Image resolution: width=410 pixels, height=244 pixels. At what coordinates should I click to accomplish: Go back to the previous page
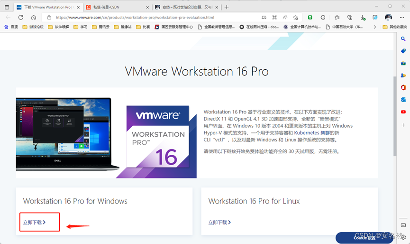(8, 17)
